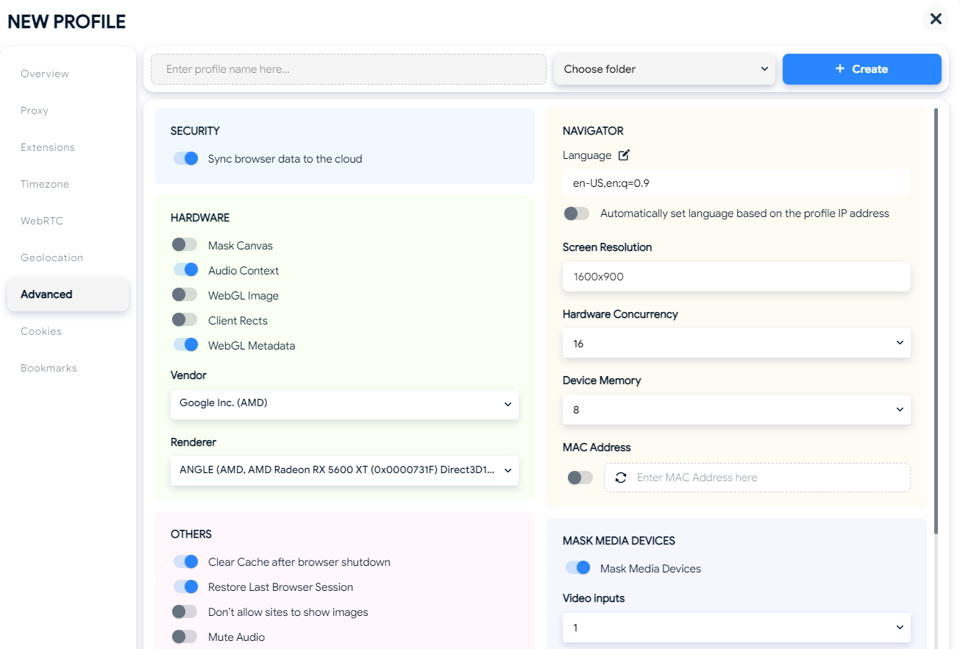Click the MAC Address input field

pyautogui.click(x=757, y=478)
